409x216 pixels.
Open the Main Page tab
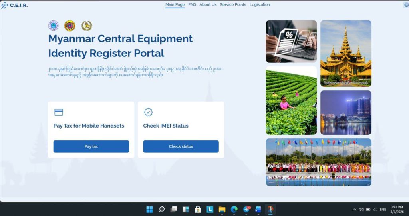click(x=175, y=5)
